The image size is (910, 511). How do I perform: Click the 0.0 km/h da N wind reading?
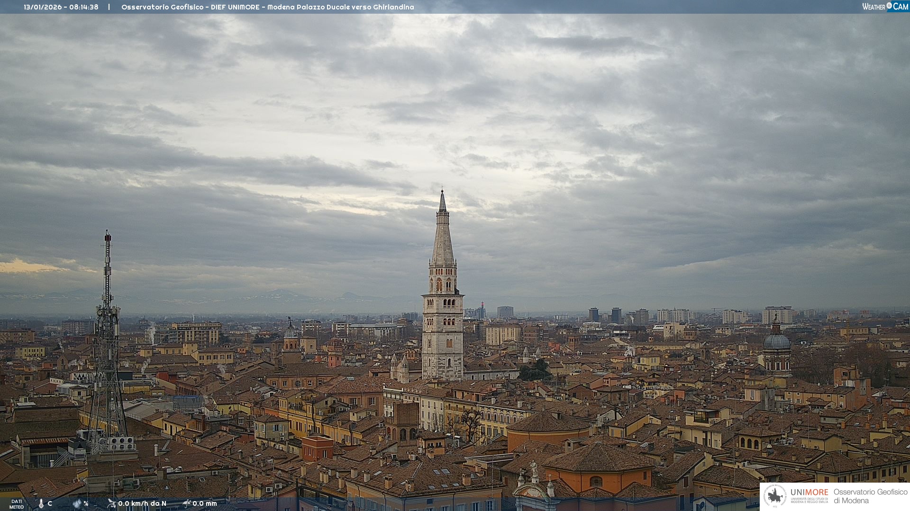pos(142,503)
